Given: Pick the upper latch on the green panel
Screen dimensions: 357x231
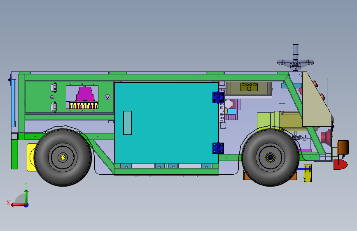Looking at the screenshot, I should coord(54,87).
